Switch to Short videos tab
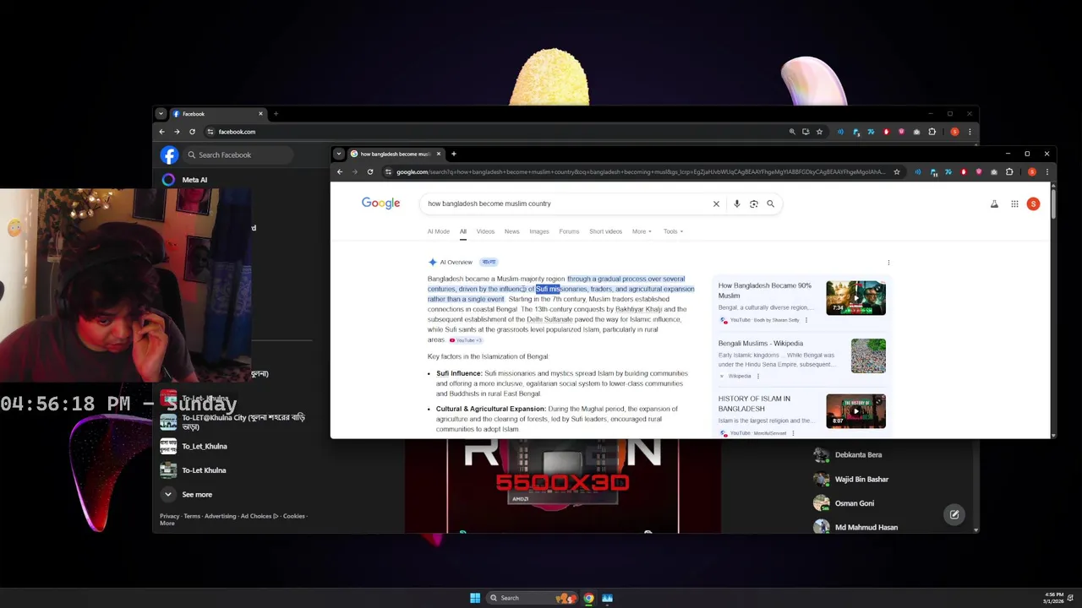Image resolution: width=1082 pixels, height=608 pixels. click(x=605, y=231)
